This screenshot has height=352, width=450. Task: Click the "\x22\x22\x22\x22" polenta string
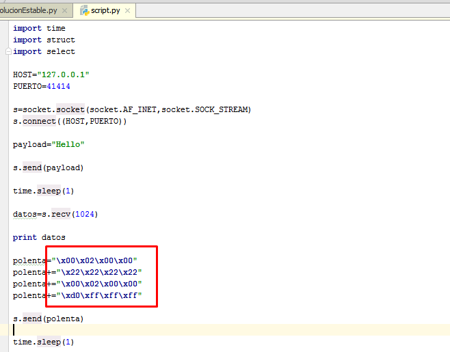101,272
